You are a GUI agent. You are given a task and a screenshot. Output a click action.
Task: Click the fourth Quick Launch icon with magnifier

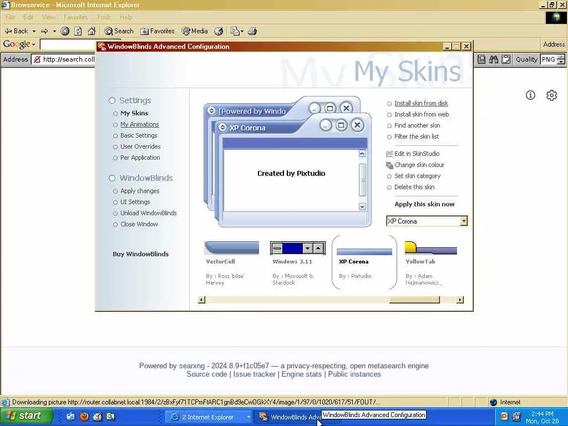111,417
